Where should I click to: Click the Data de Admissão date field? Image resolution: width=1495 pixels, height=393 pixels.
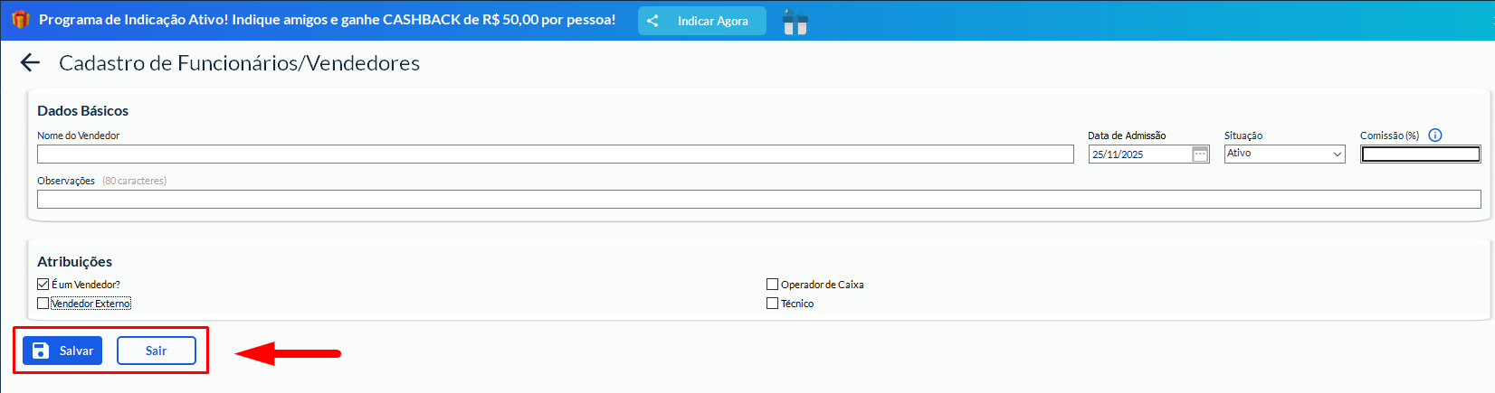click(x=1138, y=154)
